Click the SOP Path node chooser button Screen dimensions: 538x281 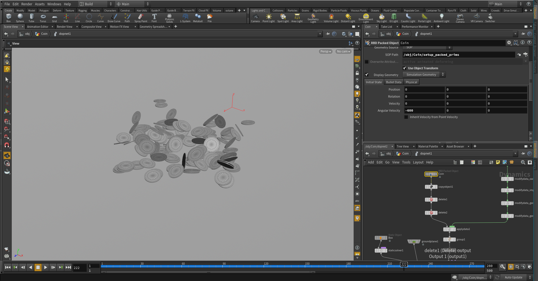coord(525,55)
